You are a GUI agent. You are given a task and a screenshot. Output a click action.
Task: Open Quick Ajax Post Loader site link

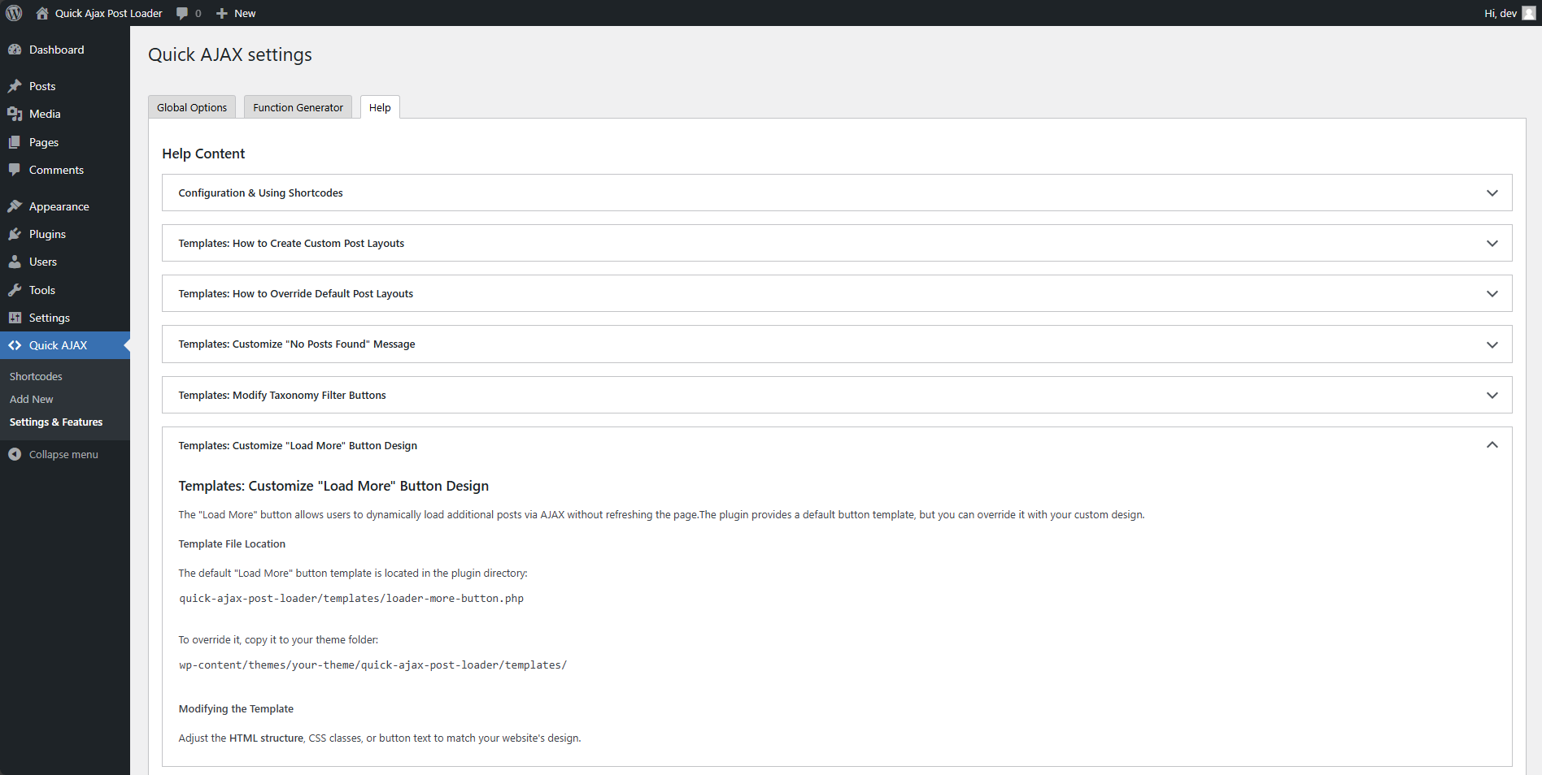(109, 13)
